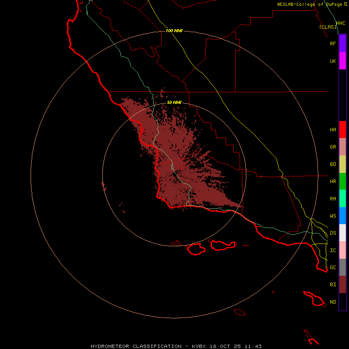Select the GC gray legend swatch

point(342,267)
